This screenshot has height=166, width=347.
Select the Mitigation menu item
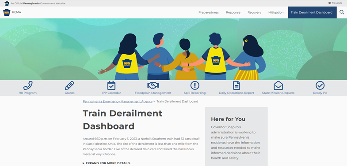tap(276, 12)
